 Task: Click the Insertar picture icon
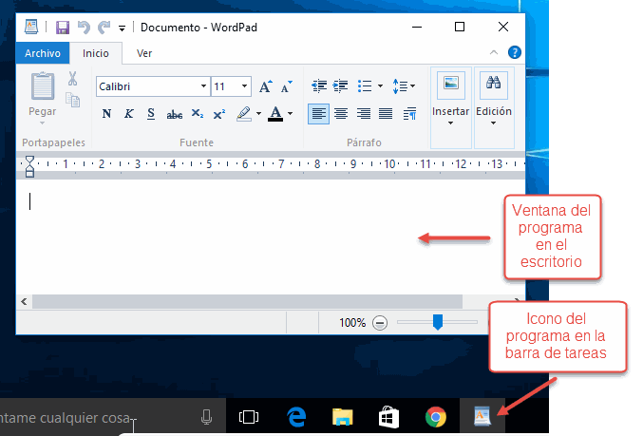tap(450, 84)
